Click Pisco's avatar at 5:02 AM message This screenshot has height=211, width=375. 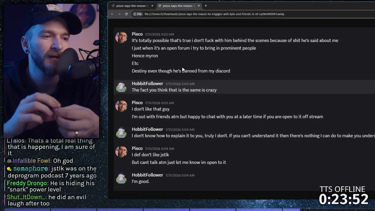coord(121,37)
